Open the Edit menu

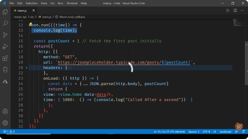tap(20, 3)
